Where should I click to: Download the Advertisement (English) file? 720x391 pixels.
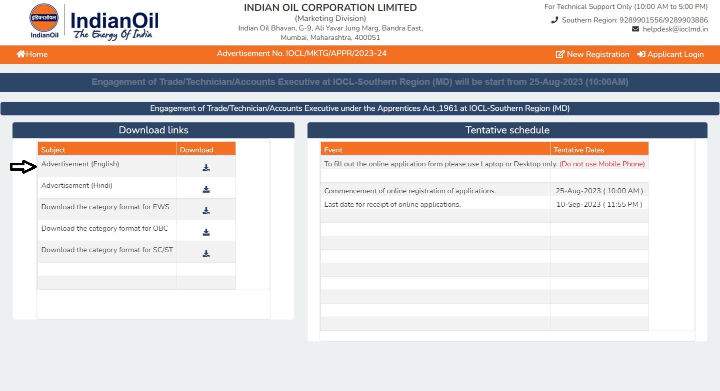coord(206,168)
